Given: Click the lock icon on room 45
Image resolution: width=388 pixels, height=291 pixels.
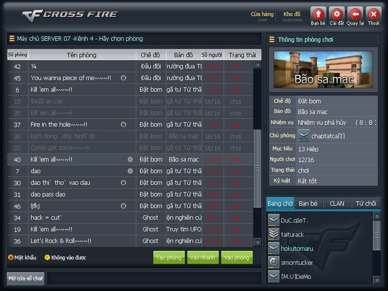Looking at the screenshot, I should click(x=123, y=78).
